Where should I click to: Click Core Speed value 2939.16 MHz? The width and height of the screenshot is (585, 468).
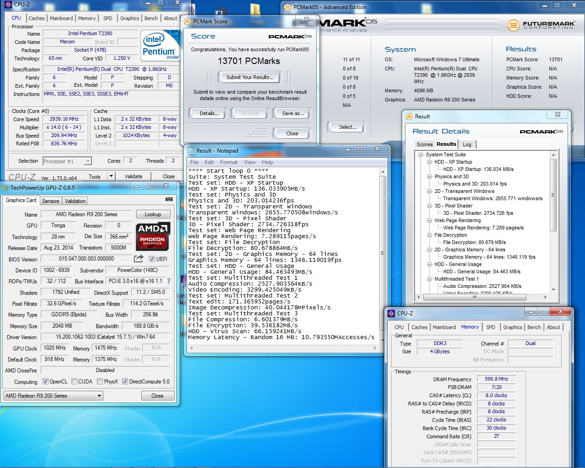click(x=64, y=119)
